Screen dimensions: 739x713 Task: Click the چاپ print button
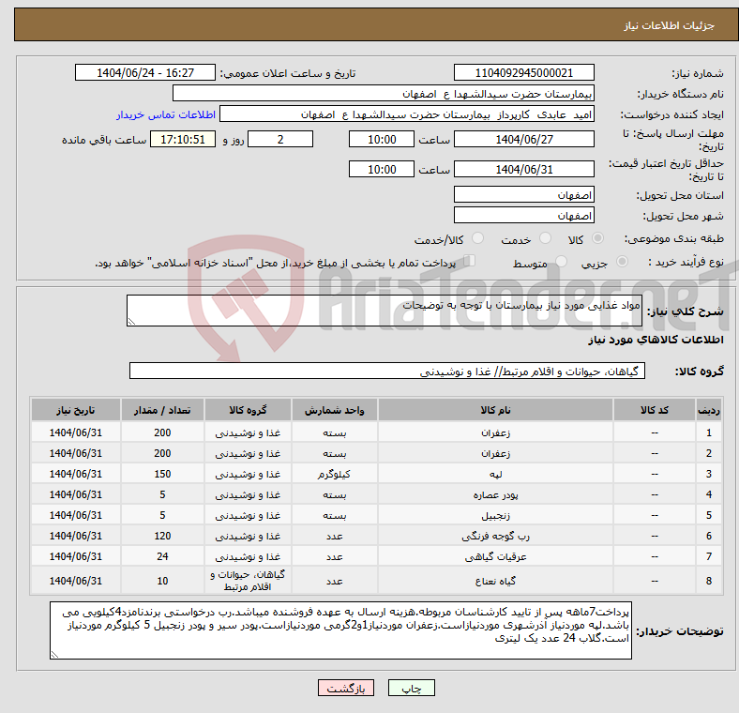[411, 689]
